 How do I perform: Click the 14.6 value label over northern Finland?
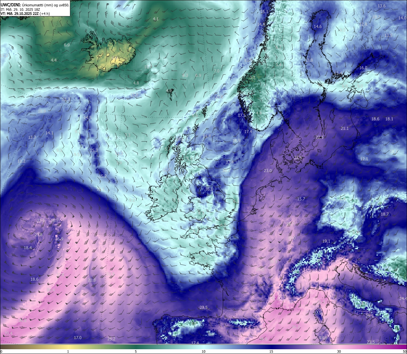[x=318, y=27]
